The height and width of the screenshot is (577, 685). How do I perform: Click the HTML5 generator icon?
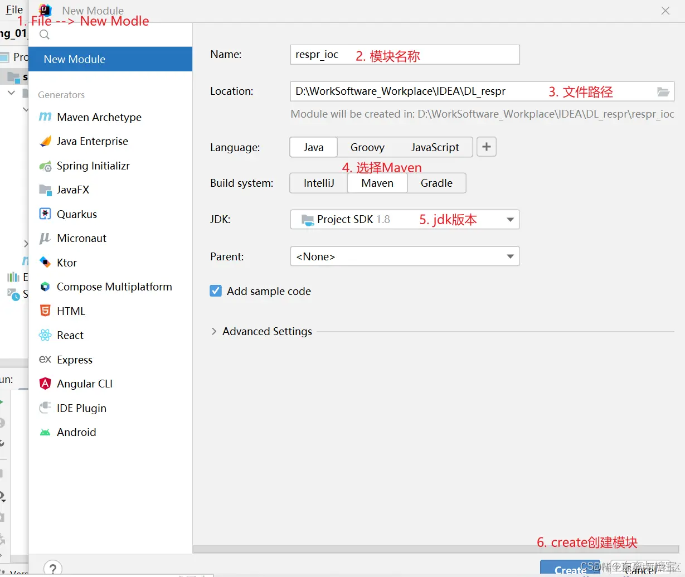[45, 311]
